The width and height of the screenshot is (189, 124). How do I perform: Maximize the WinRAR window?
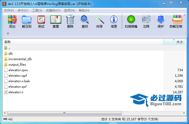tap(171, 3)
